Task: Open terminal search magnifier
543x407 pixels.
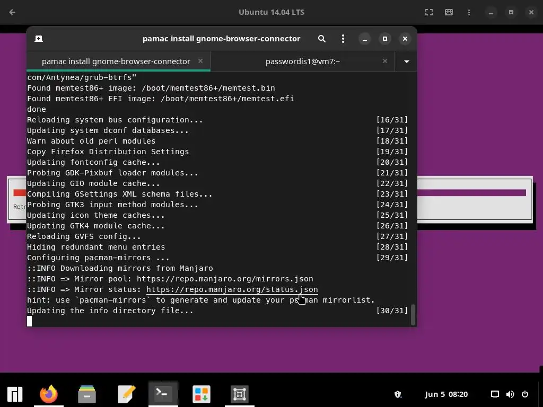Action: click(x=322, y=38)
